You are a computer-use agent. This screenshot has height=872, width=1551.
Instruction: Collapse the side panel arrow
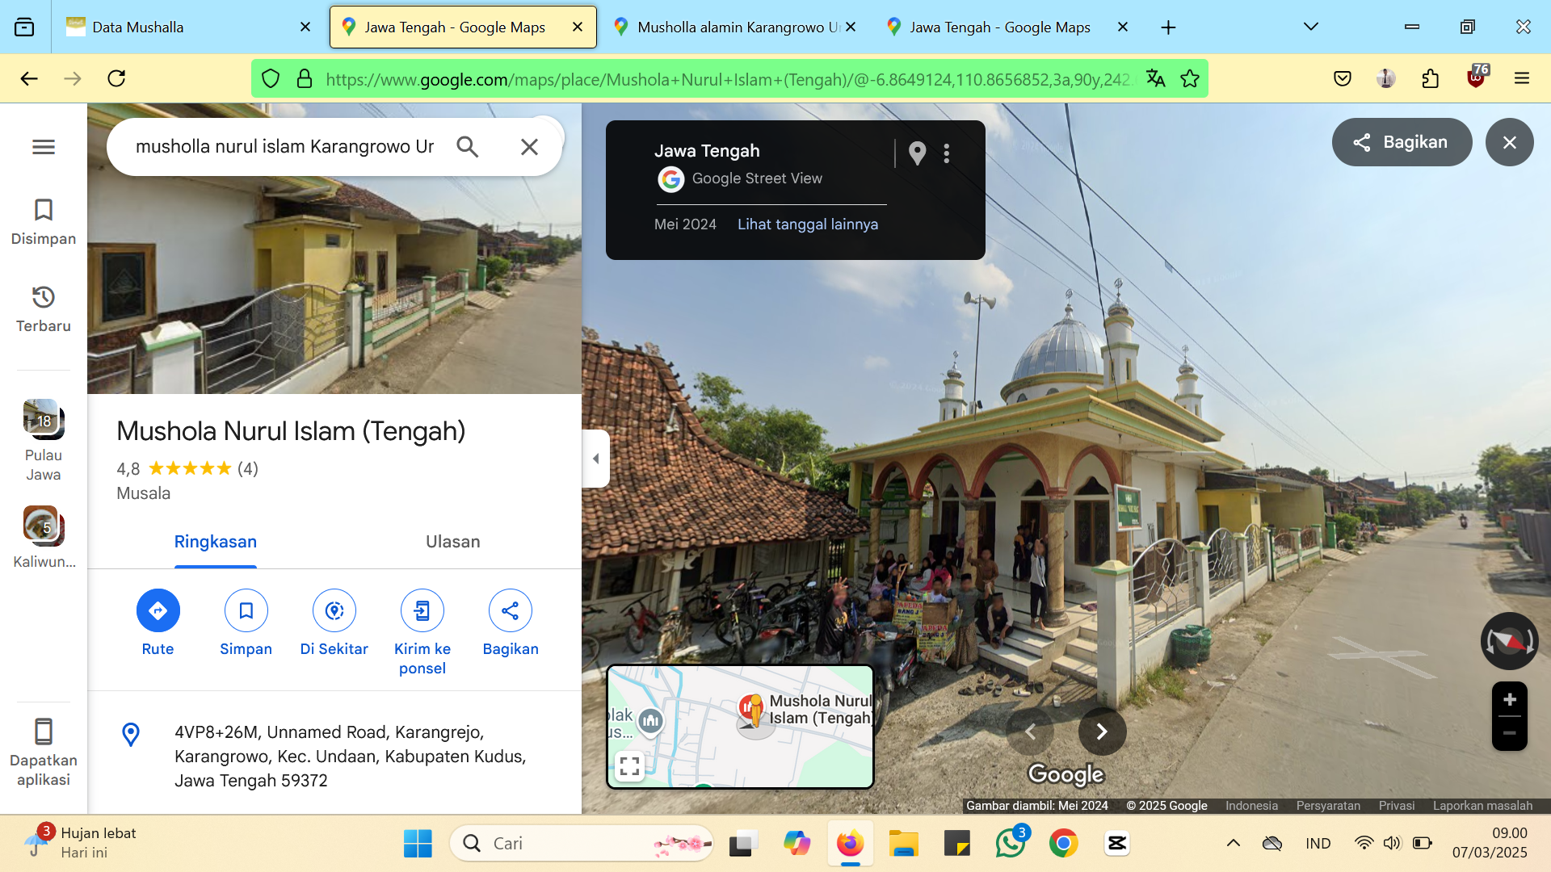tap(595, 459)
